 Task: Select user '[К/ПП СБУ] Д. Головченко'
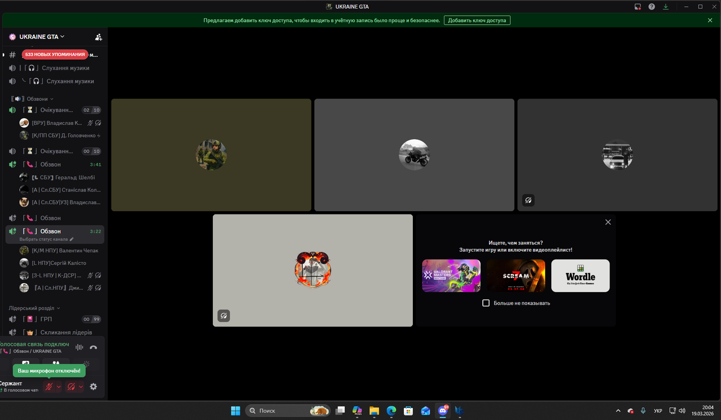tap(61, 136)
